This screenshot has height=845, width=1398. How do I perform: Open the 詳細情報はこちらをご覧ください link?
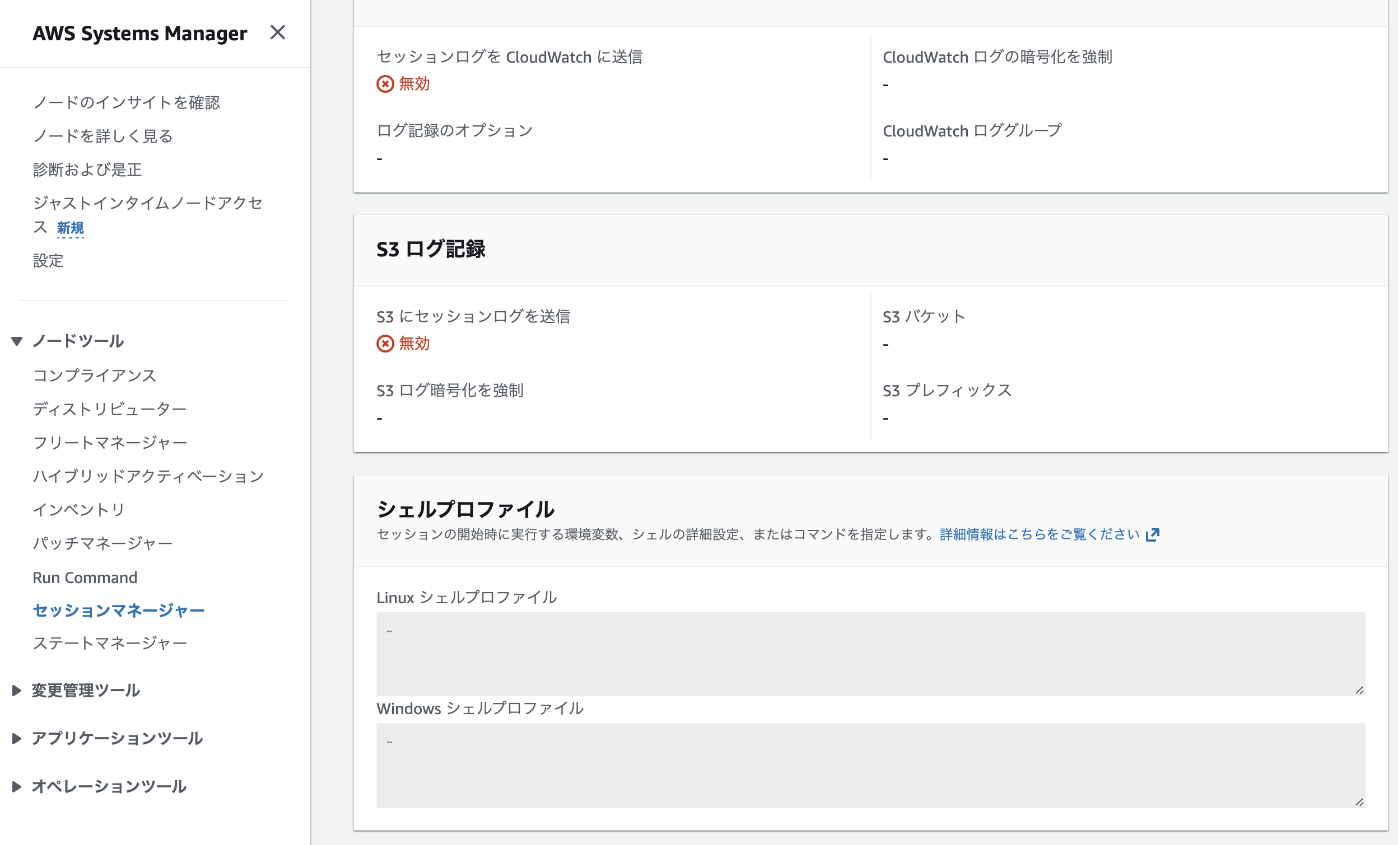pyautogui.click(x=1040, y=534)
